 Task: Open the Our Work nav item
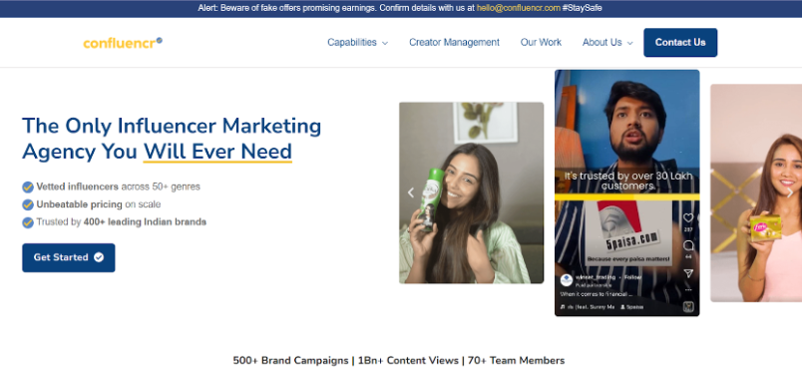point(541,43)
